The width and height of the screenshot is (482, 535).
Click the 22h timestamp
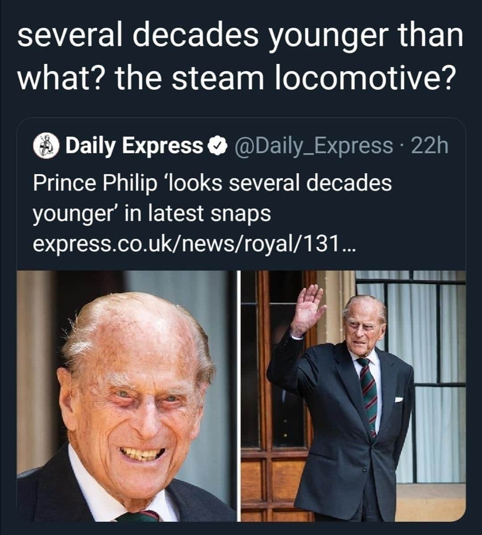tap(429, 145)
